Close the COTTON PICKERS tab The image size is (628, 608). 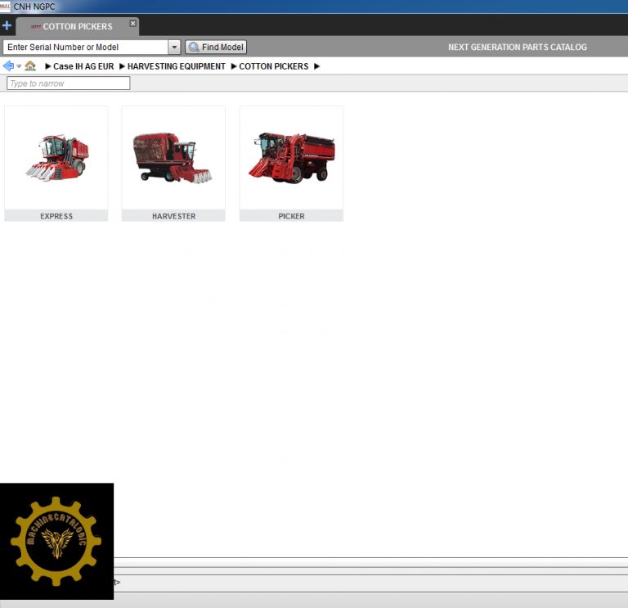133,23
